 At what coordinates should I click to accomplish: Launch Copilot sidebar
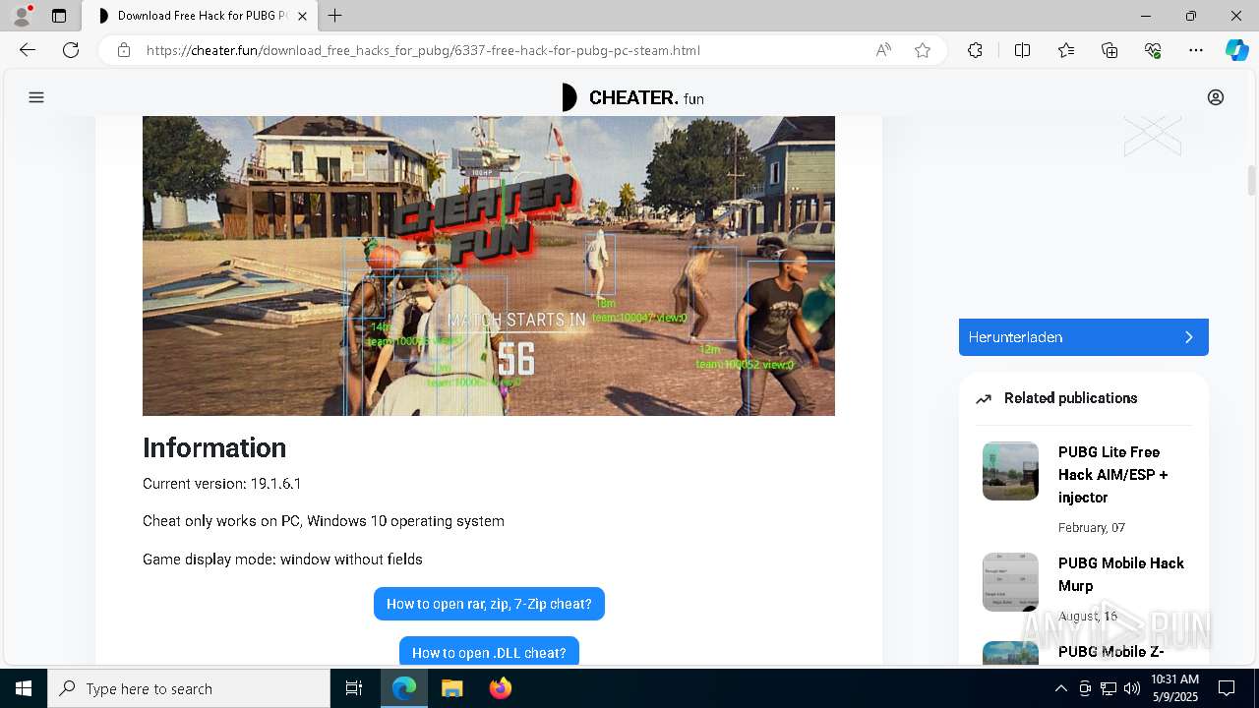tap(1236, 50)
